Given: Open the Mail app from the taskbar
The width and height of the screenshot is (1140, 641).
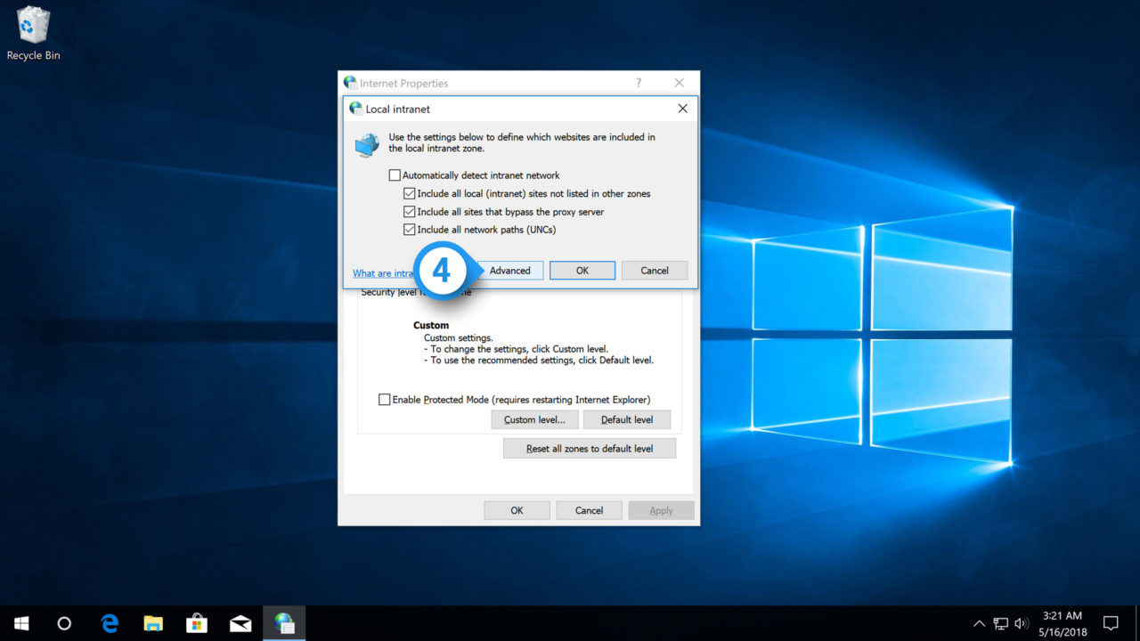Looking at the screenshot, I should tap(240, 623).
